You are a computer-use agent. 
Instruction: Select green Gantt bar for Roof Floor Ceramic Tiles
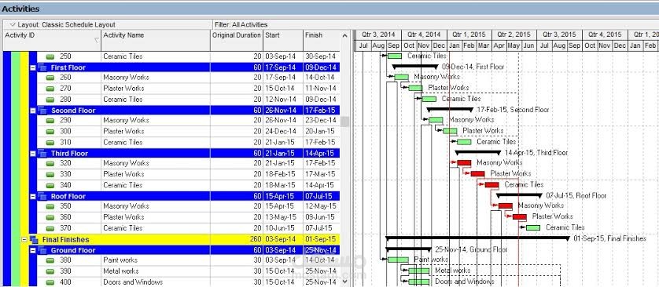coord(533,227)
